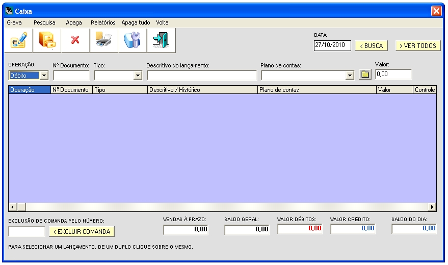Viewport: 448px width, 265px height.
Task: Click the Descritivo do lançamento text field
Action: tap(202, 76)
